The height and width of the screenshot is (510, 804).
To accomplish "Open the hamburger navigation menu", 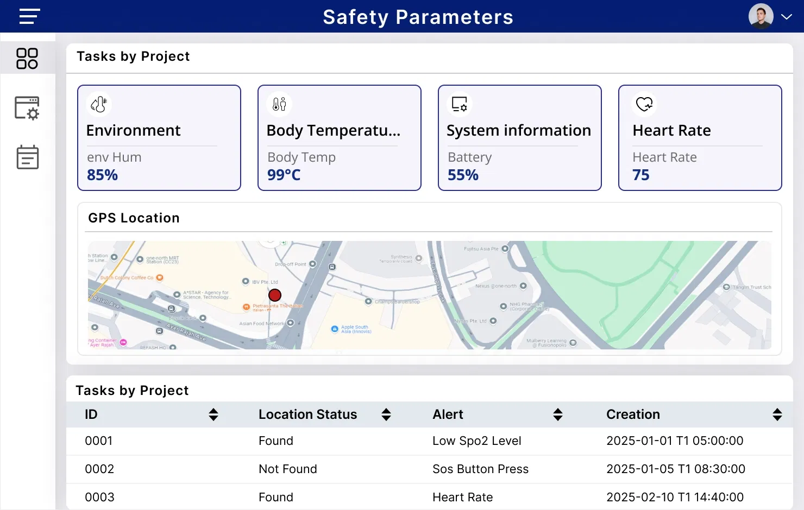I will 29,16.
